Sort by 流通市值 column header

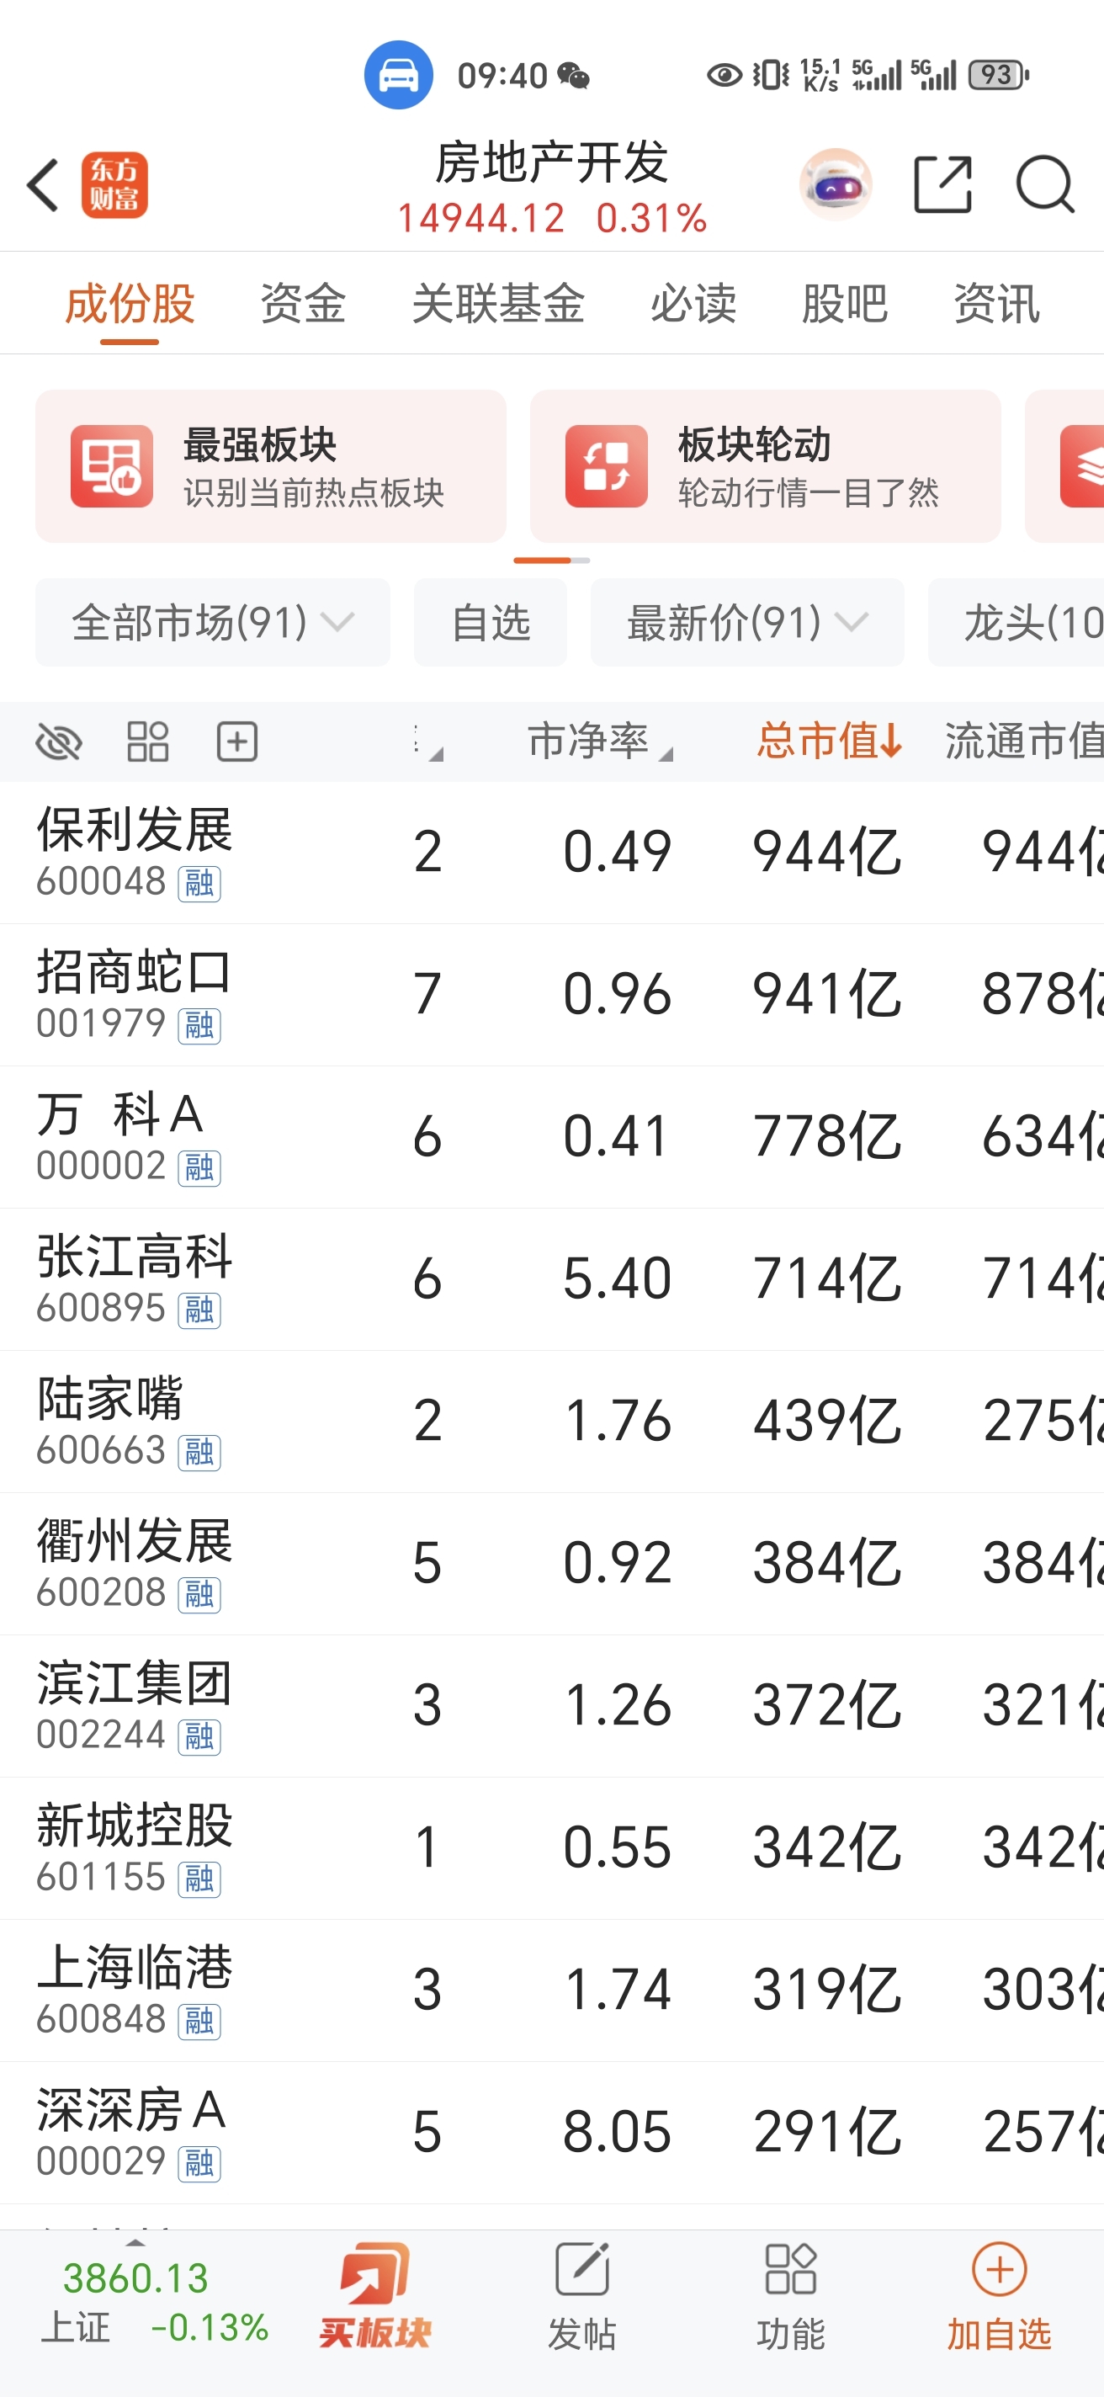pos(1024,741)
